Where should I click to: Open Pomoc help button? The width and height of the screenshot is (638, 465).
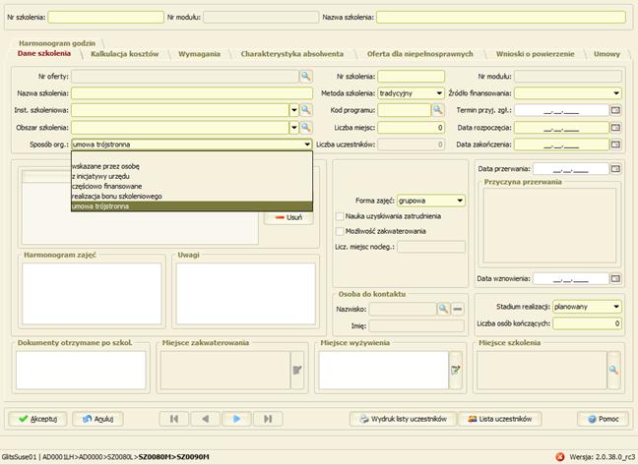click(x=603, y=419)
